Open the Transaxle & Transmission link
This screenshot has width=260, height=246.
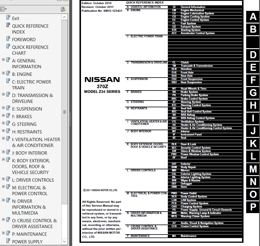197,66
